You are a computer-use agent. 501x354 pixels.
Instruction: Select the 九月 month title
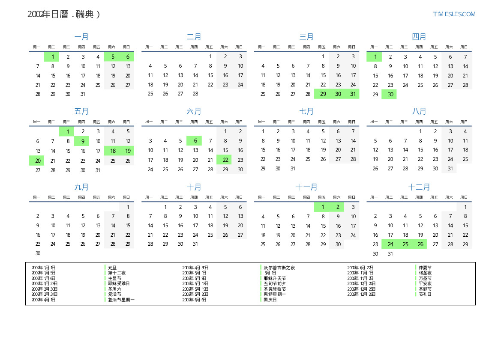[81, 187]
